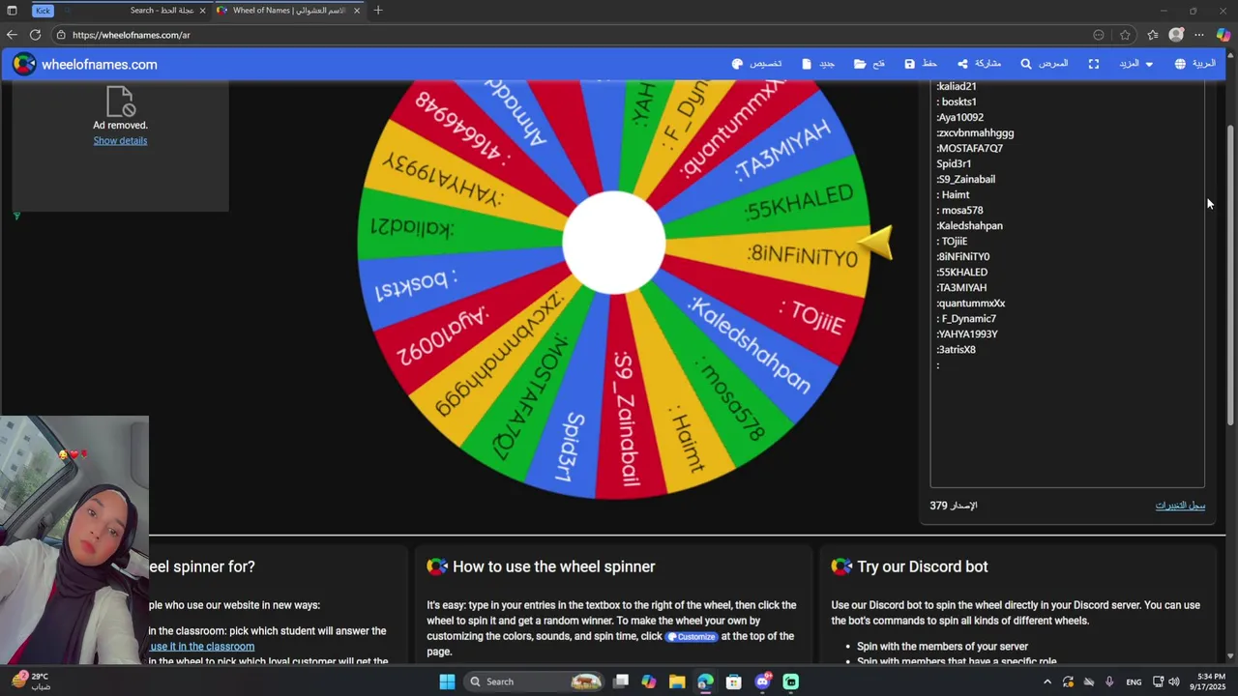The image size is (1238, 696).
Task: Close the Search عجلة الحظ tab
Action: pos(202,11)
